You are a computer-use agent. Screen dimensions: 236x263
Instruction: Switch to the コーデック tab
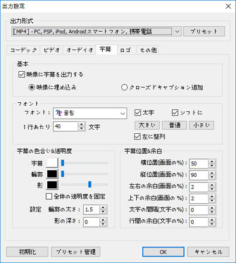point(23,50)
